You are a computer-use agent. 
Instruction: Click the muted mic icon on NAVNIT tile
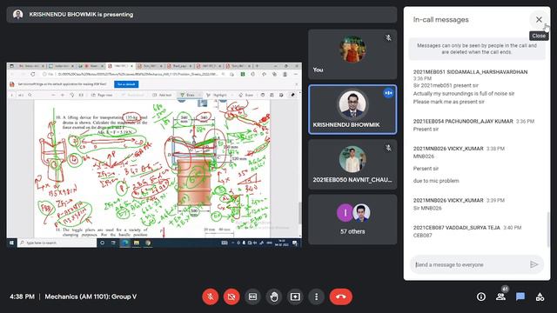pyautogui.click(x=388, y=148)
